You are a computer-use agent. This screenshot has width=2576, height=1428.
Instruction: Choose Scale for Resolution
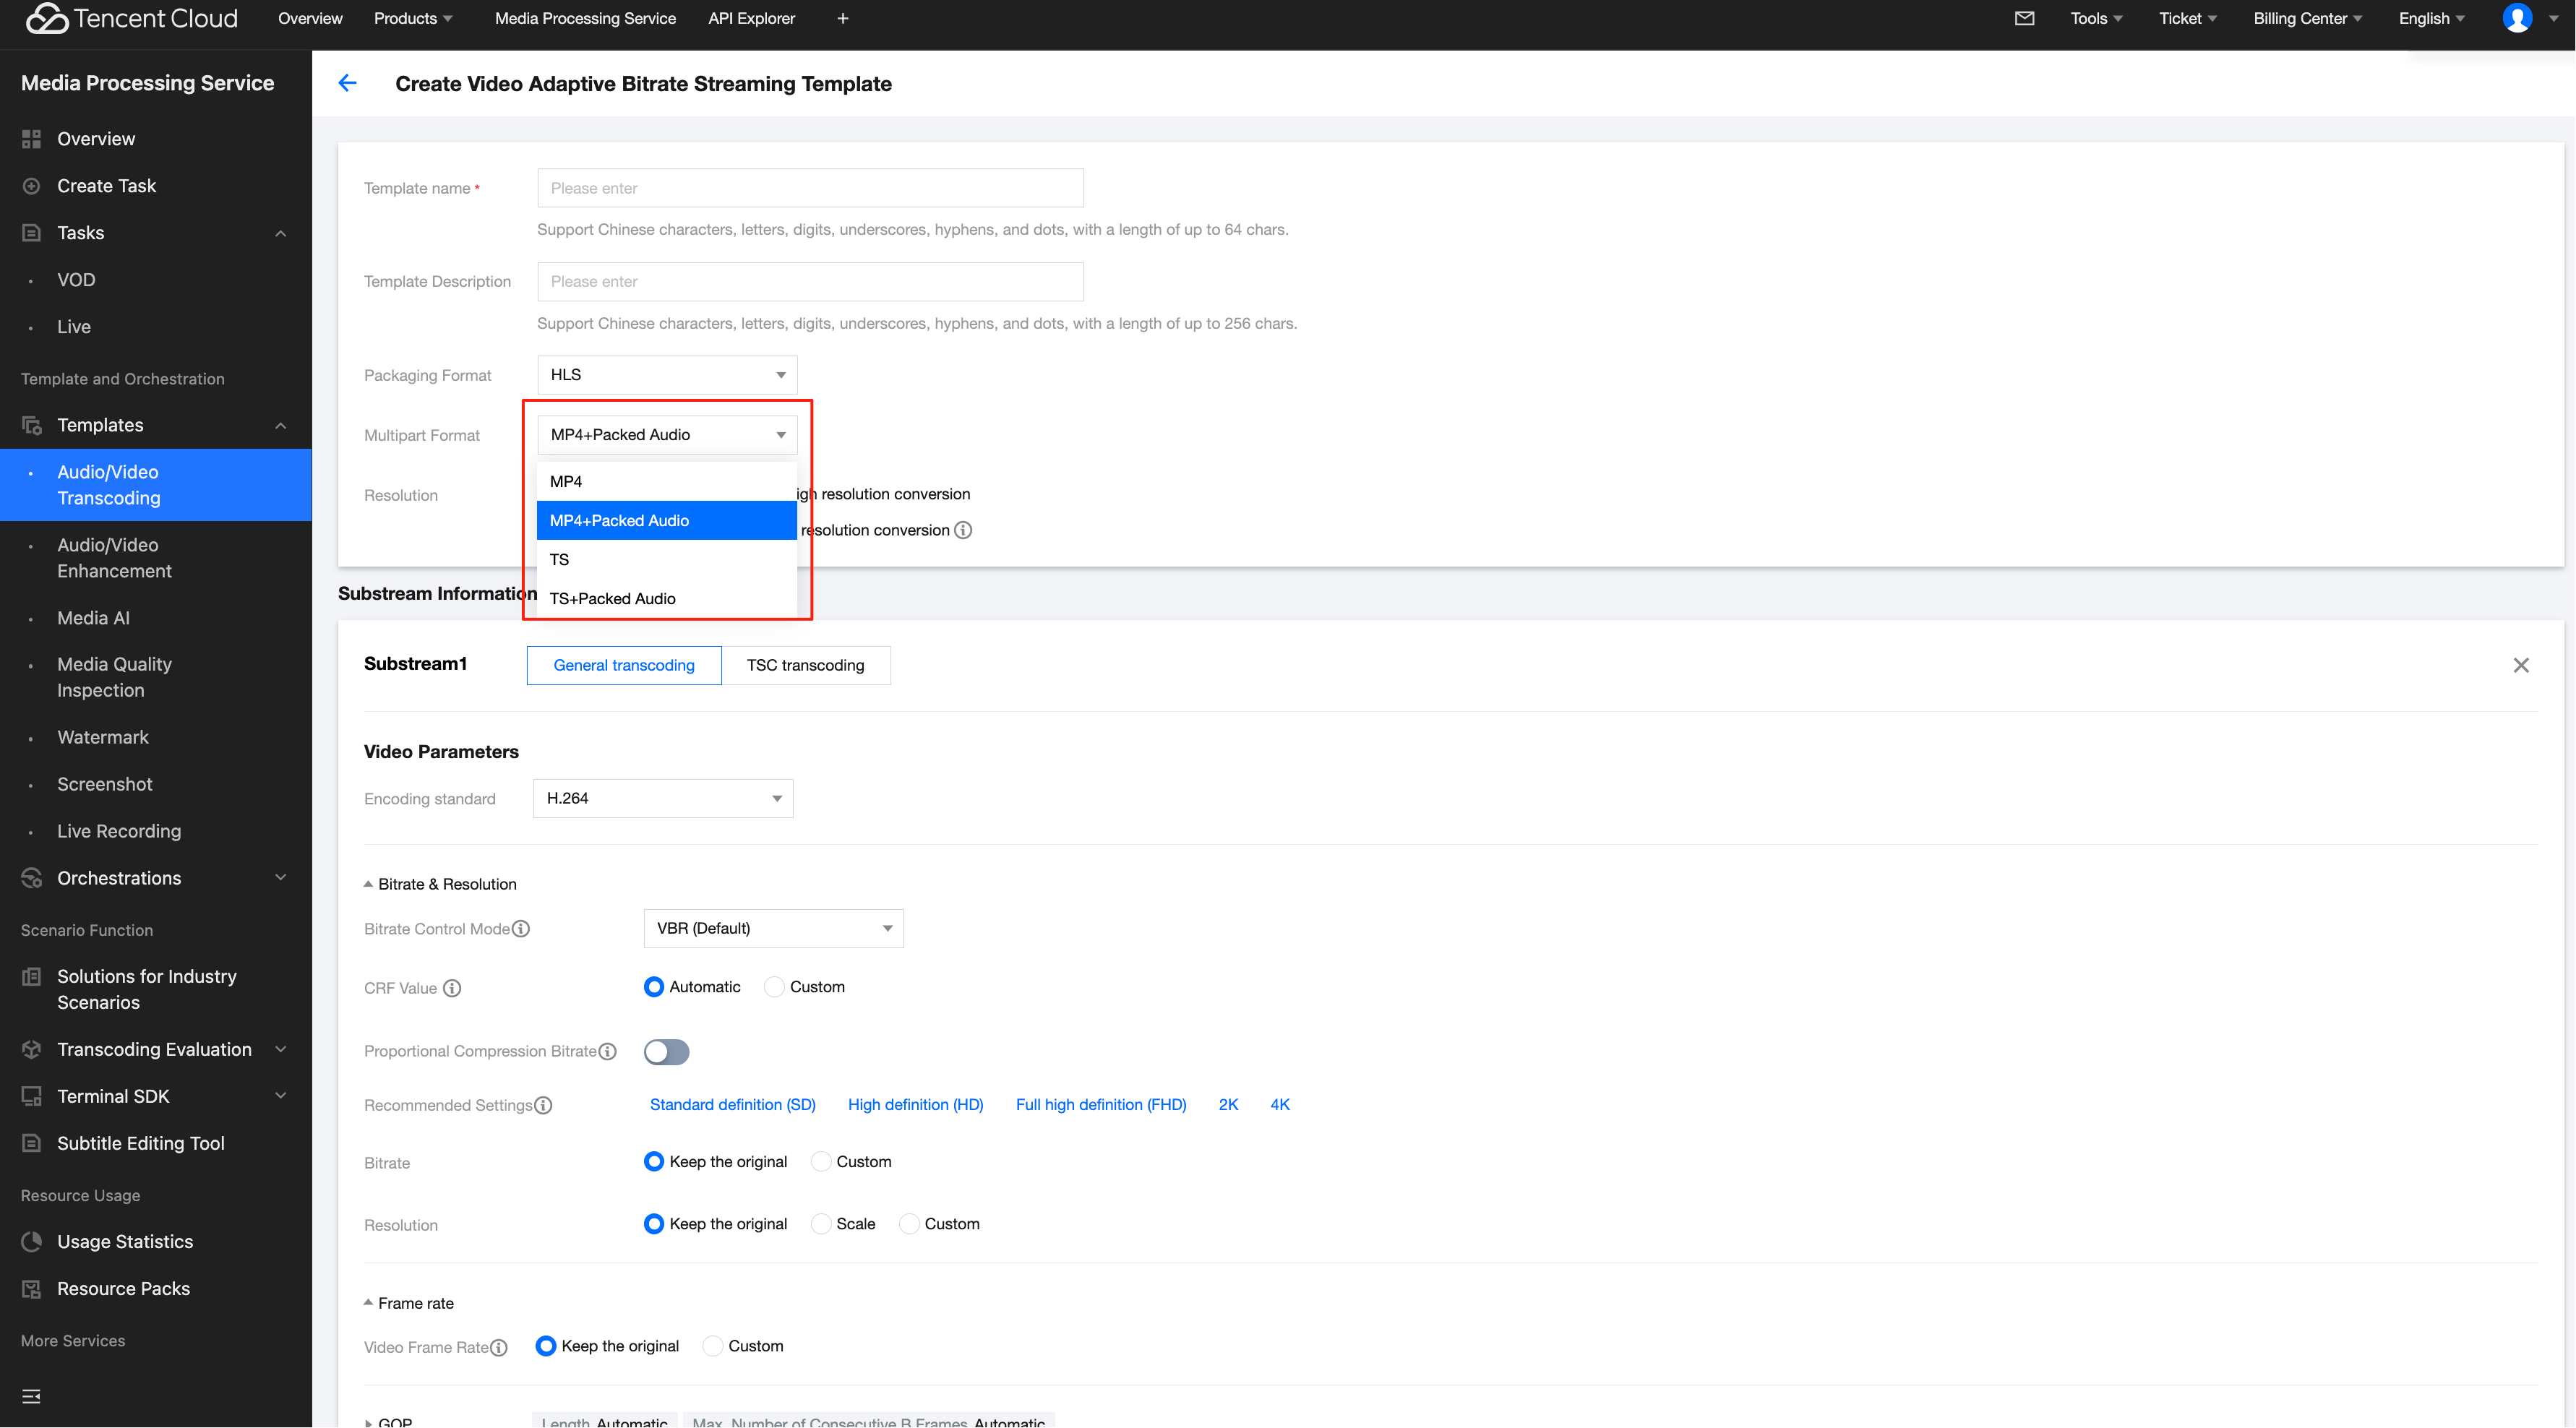[x=820, y=1223]
